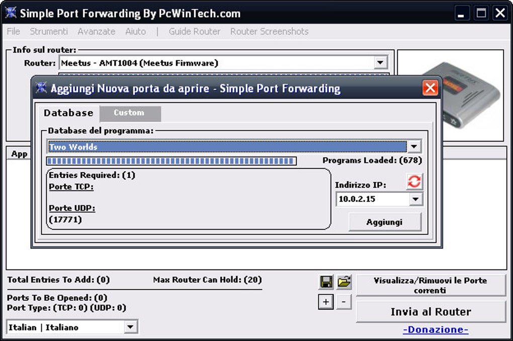Click the Aggiungi button
The height and width of the screenshot is (341, 513).
[x=385, y=222]
